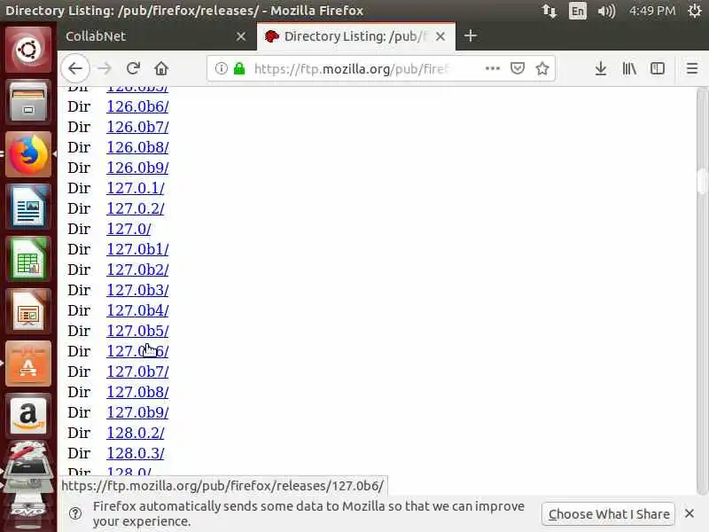Open network connections indicator
Image resolution: width=709 pixels, height=532 pixels.
549,11
